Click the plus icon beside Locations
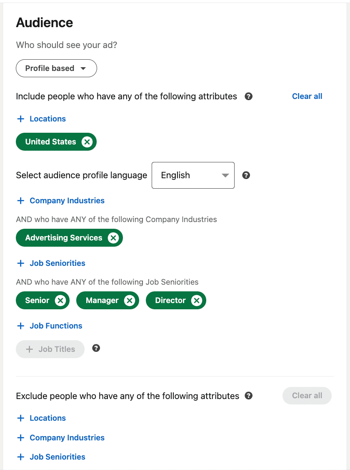The image size is (350, 470). point(21,119)
